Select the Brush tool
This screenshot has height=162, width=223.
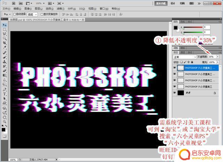click(5, 57)
